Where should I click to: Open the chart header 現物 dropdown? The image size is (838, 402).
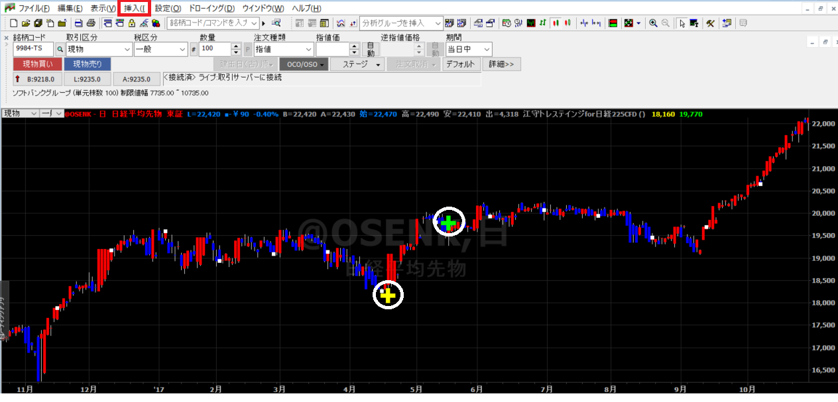coord(34,113)
